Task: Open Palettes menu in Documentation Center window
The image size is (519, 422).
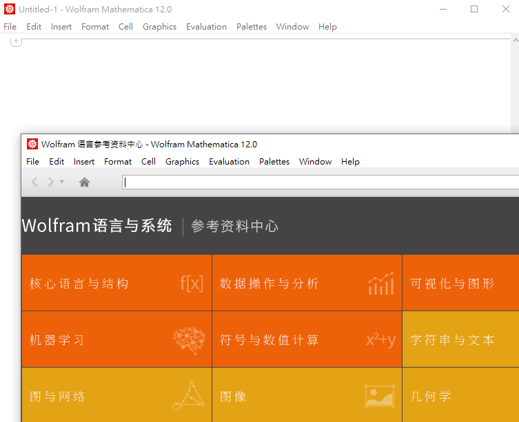Action: click(274, 162)
